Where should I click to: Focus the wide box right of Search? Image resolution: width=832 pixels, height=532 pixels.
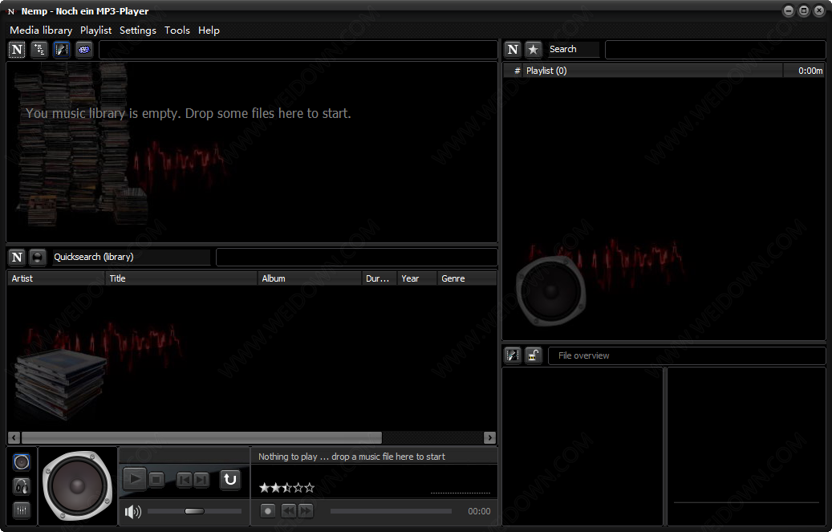[716, 50]
